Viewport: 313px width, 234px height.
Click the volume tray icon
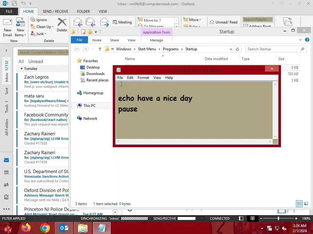pyautogui.click(x=284, y=228)
